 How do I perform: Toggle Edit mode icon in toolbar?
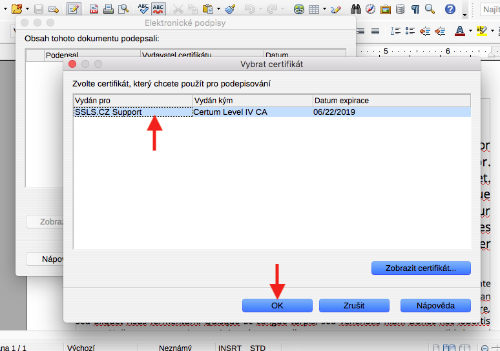(73, 9)
